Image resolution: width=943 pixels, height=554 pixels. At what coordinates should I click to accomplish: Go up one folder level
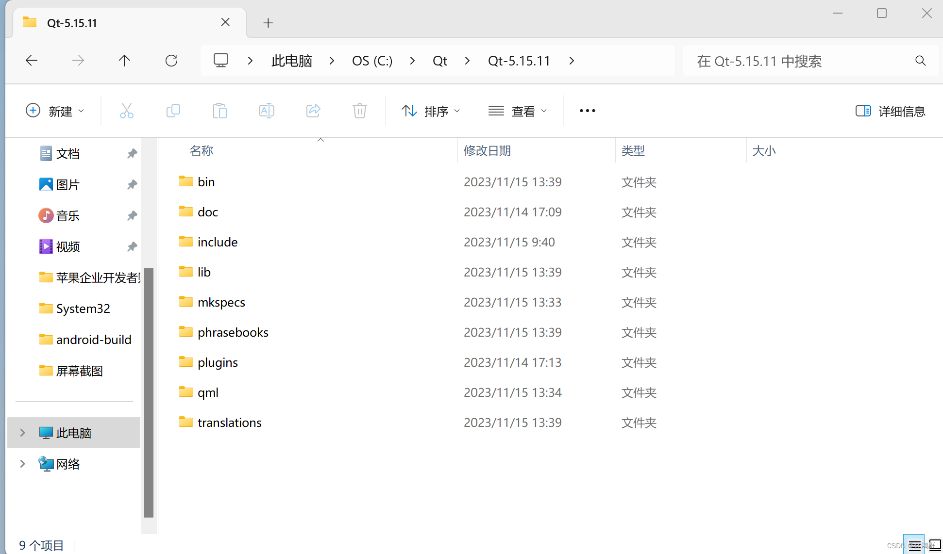[x=124, y=61]
